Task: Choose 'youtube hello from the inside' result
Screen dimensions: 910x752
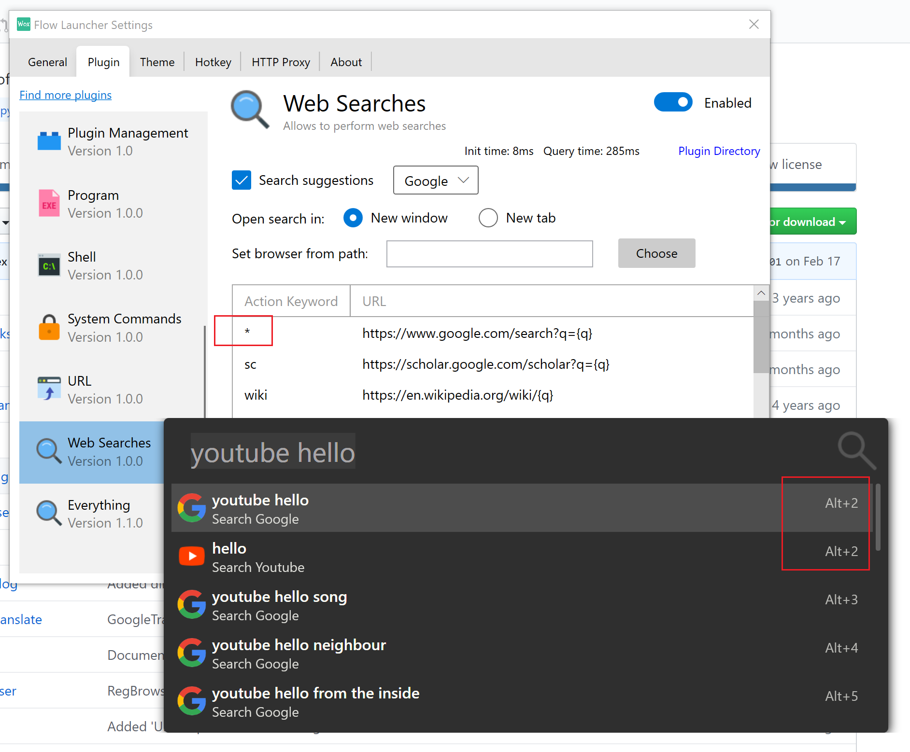Action: [x=522, y=701]
